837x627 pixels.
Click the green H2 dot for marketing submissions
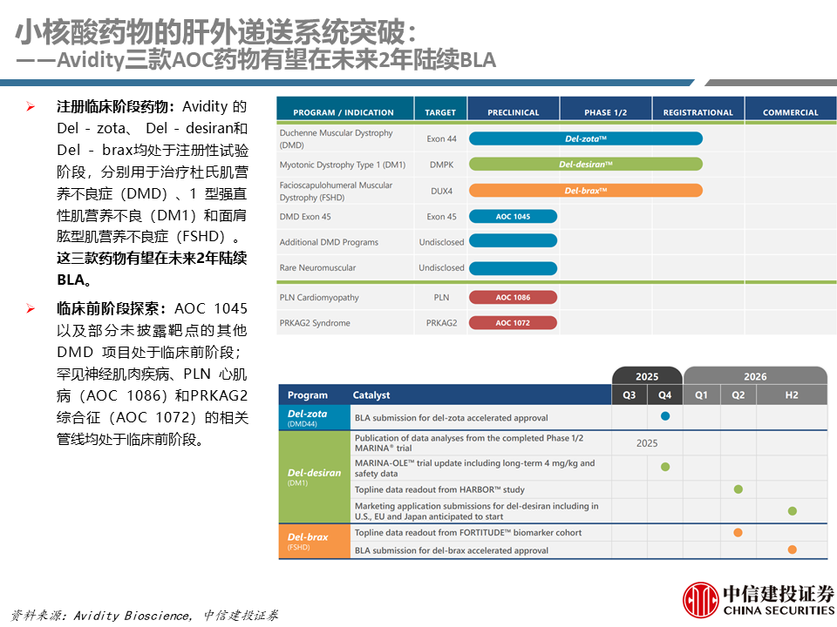coord(793,511)
